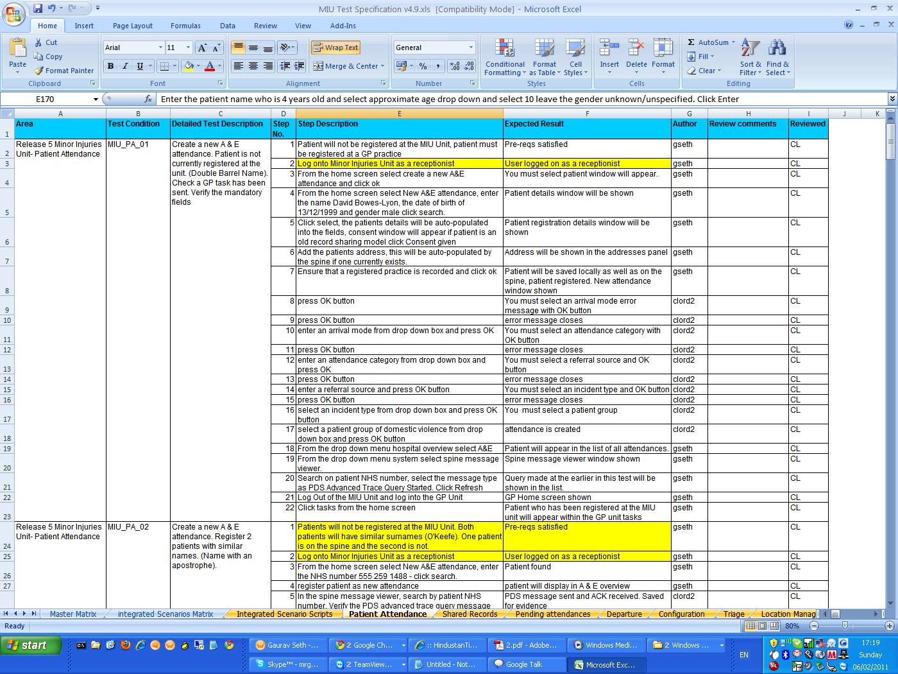898x674 pixels.
Task: Click the Cut scissors icon
Action: pos(38,42)
